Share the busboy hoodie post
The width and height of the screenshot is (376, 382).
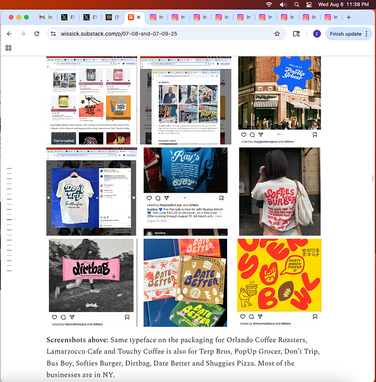[166, 198]
